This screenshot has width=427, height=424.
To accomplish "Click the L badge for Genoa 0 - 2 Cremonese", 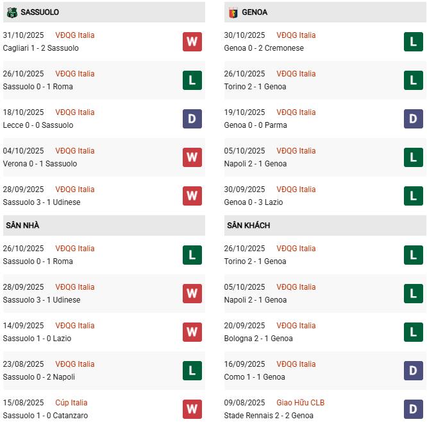I will [x=414, y=42].
